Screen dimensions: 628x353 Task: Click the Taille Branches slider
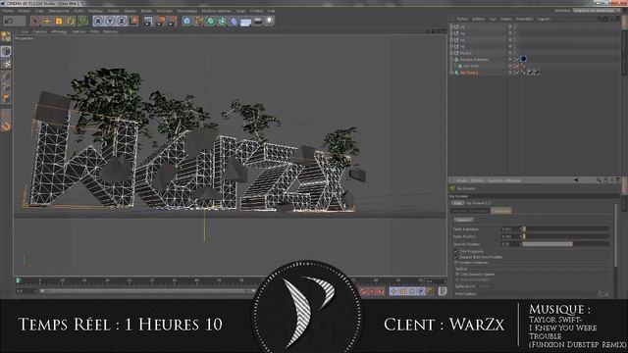566,228
